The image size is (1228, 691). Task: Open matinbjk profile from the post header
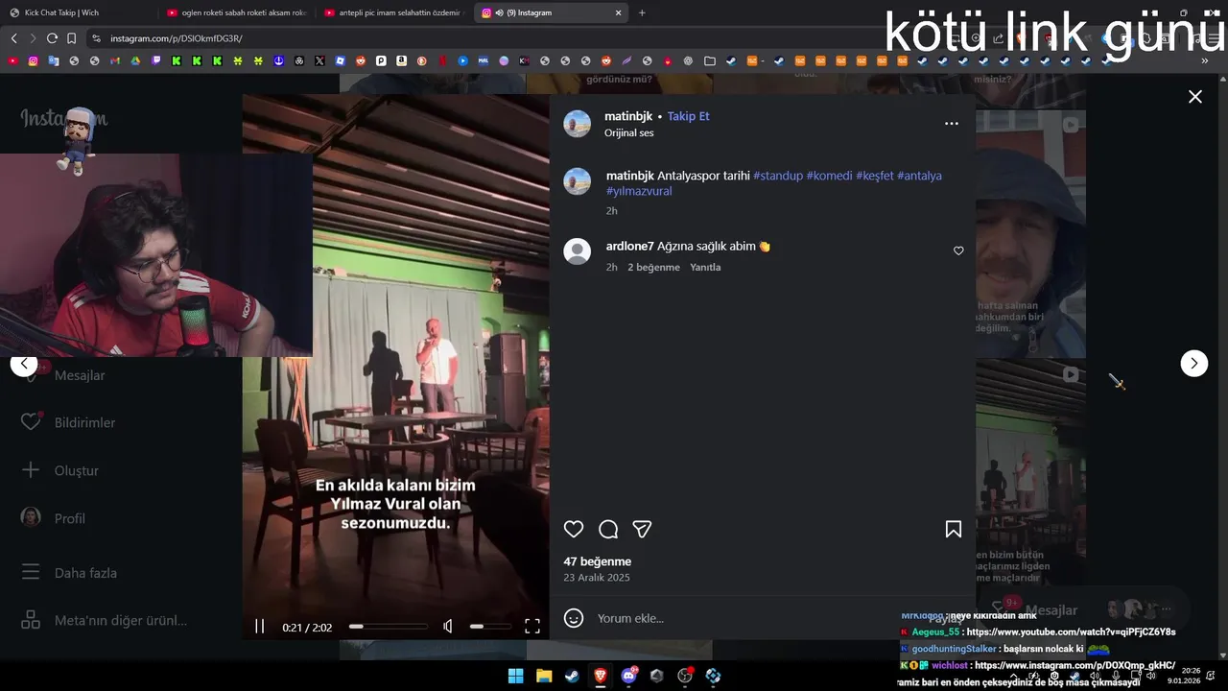point(628,116)
